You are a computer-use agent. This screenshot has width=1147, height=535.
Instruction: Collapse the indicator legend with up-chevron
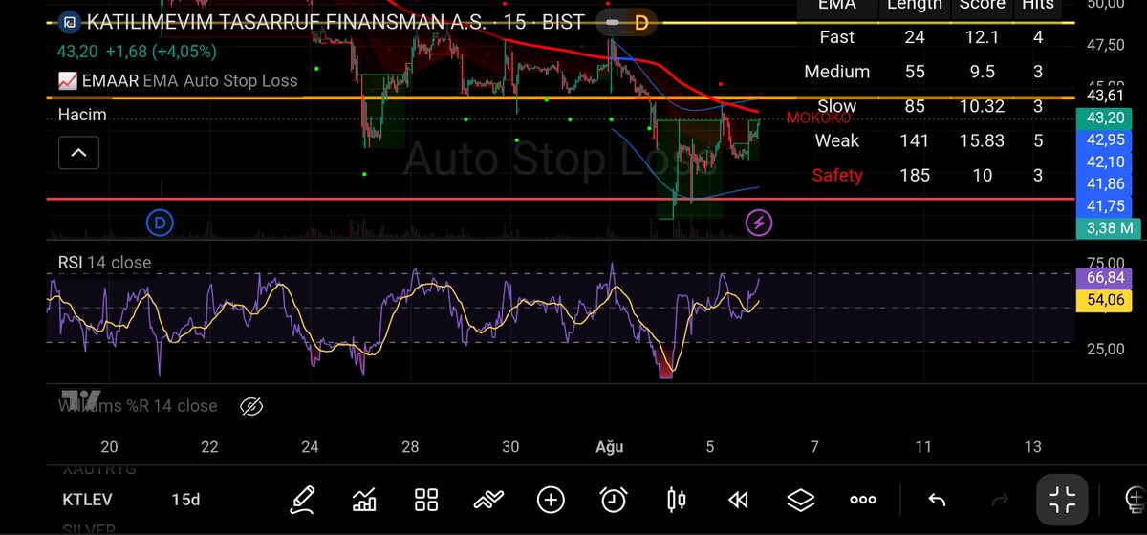(78, 152)
